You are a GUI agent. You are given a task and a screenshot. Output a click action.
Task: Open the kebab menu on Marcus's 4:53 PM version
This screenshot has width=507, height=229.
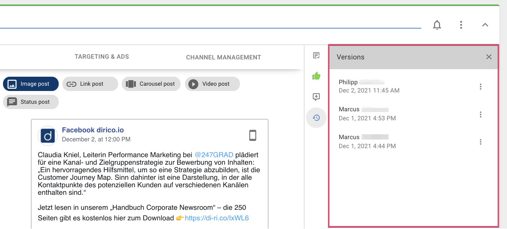tap(481, 114)
